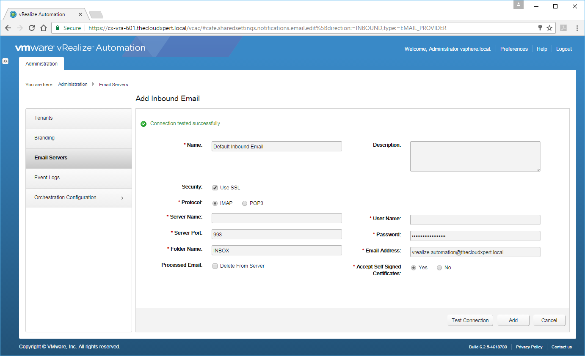Image resolution: width=585 pixels, height=356 pixels.
Task: Open Chrome three-dot menu
Action: point(577,28)
